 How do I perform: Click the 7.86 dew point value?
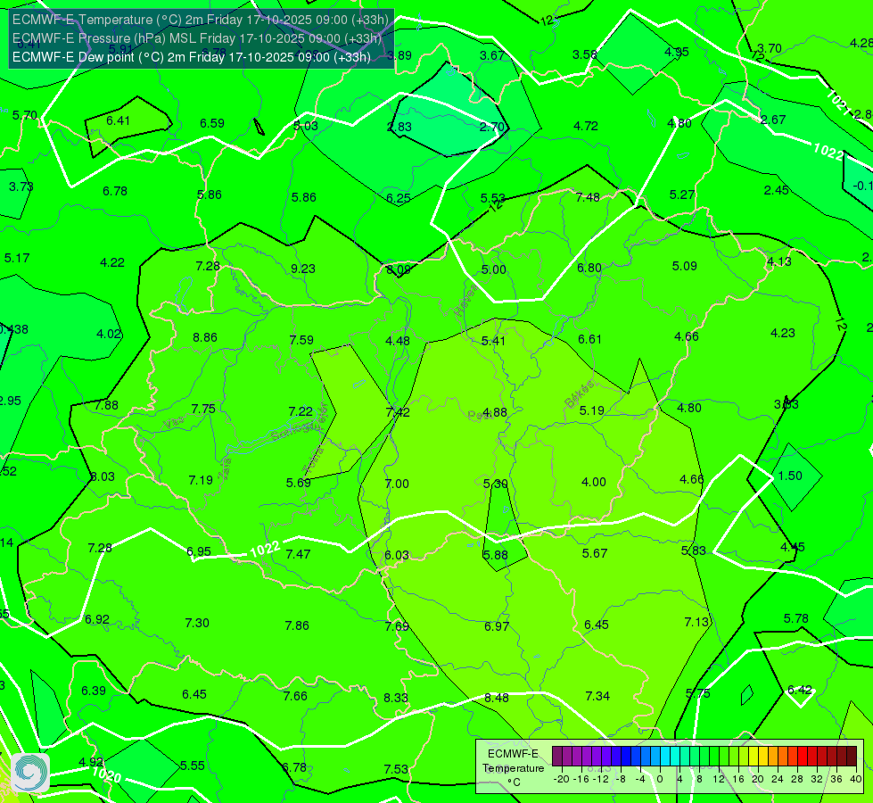point(297,625)
